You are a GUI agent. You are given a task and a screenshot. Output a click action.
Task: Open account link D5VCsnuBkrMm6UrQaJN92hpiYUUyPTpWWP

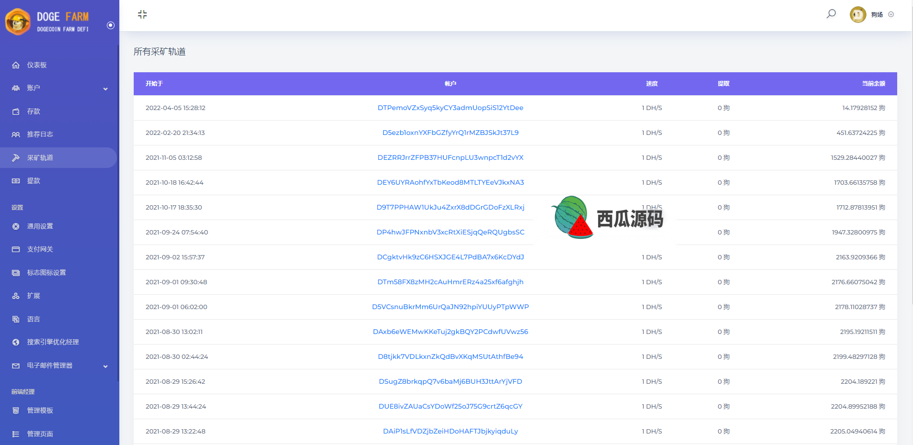(x=450, y=307)
